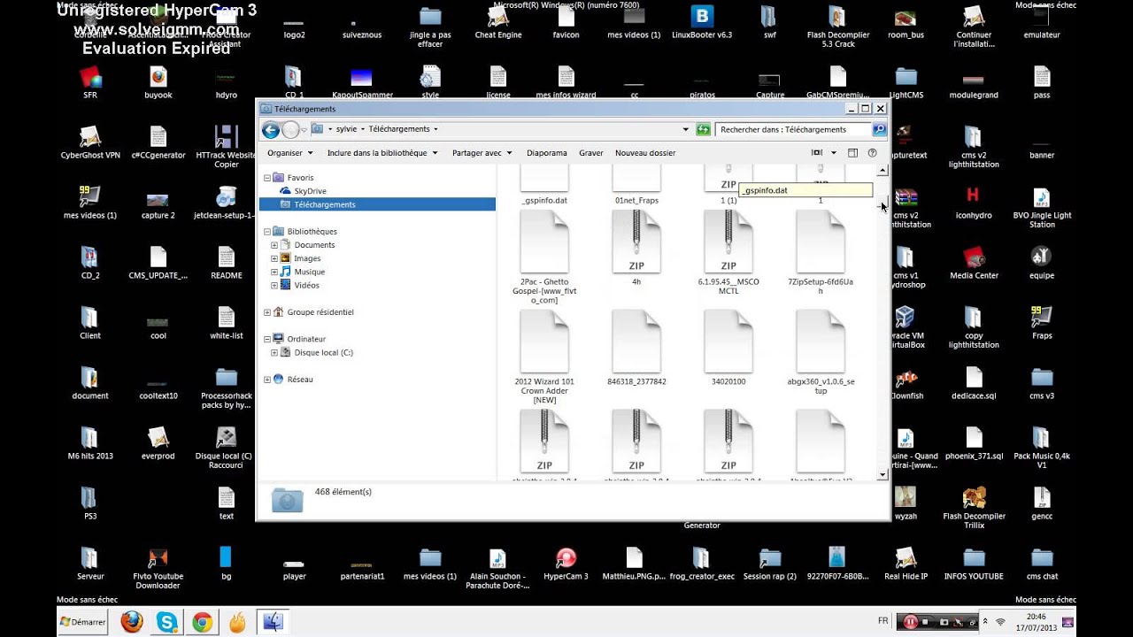
Task: Click Diaporama in Explorer toolbar
Action: tap(547, 153)
